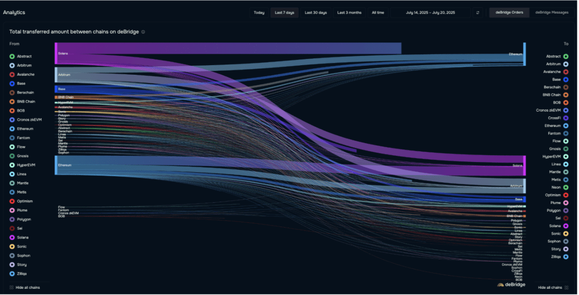Click Fantom icon in From list
579x295 pixels.
point(12,138)
